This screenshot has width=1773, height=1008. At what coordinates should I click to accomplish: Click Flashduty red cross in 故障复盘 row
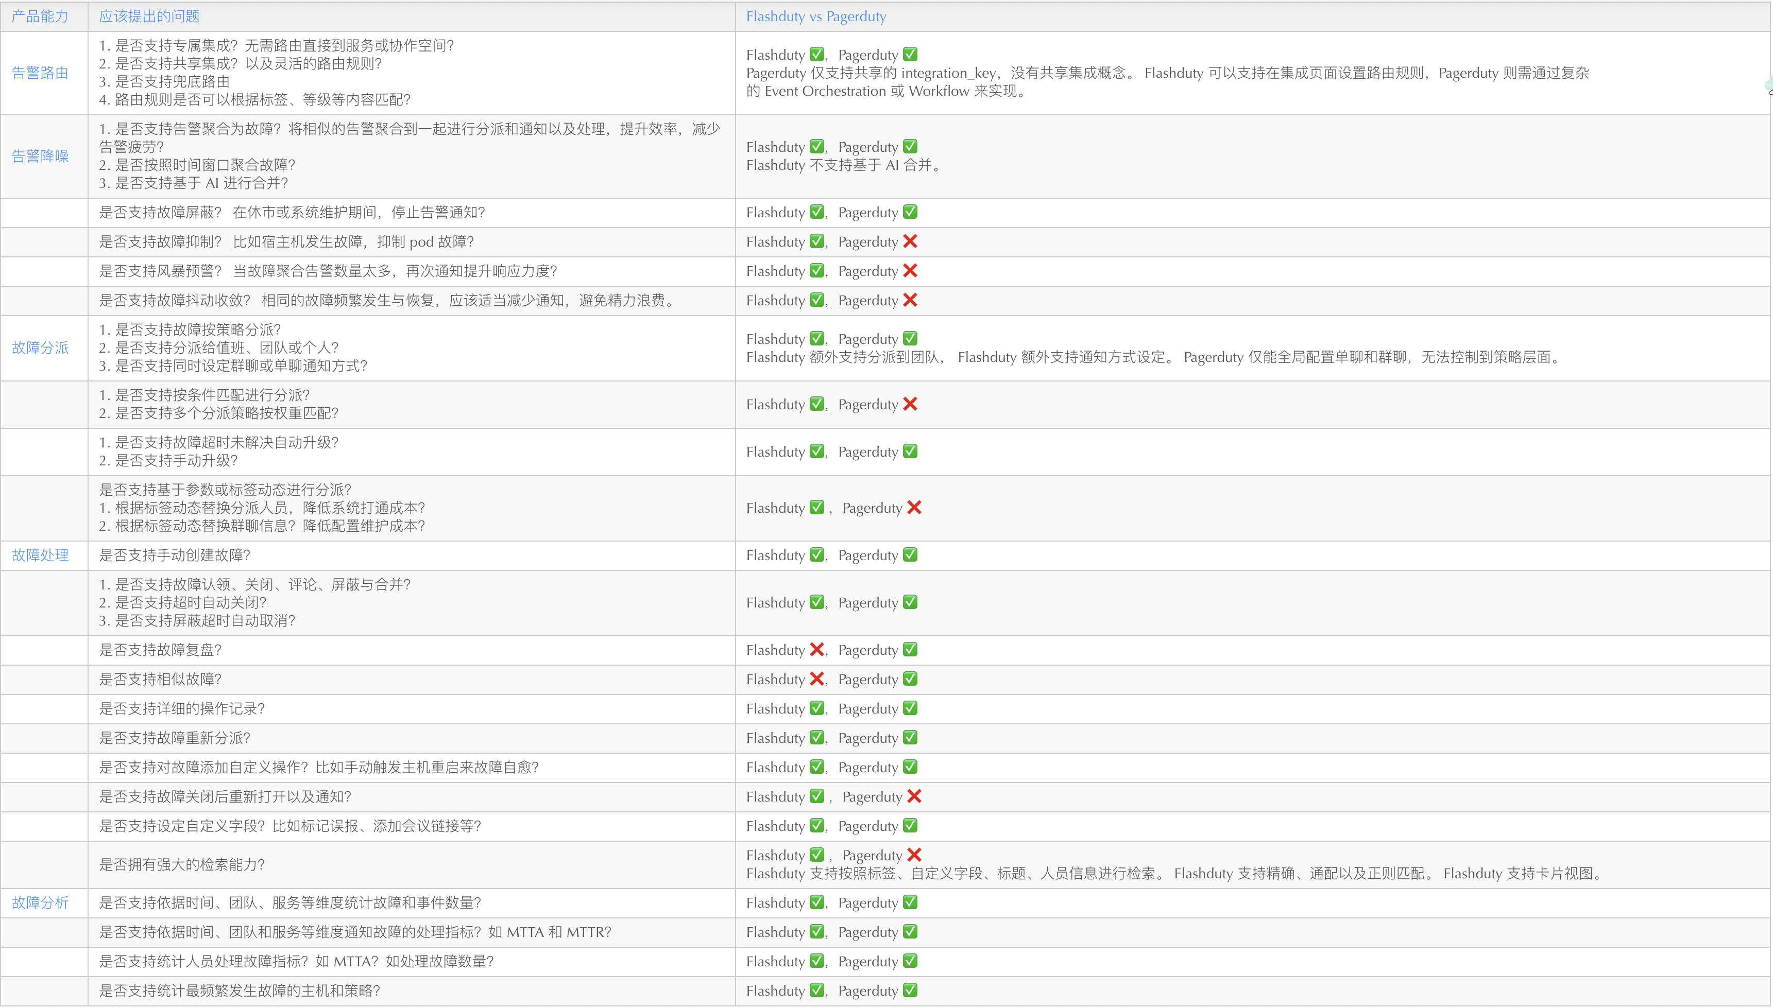pyautogui.click(x=817, y=649)
